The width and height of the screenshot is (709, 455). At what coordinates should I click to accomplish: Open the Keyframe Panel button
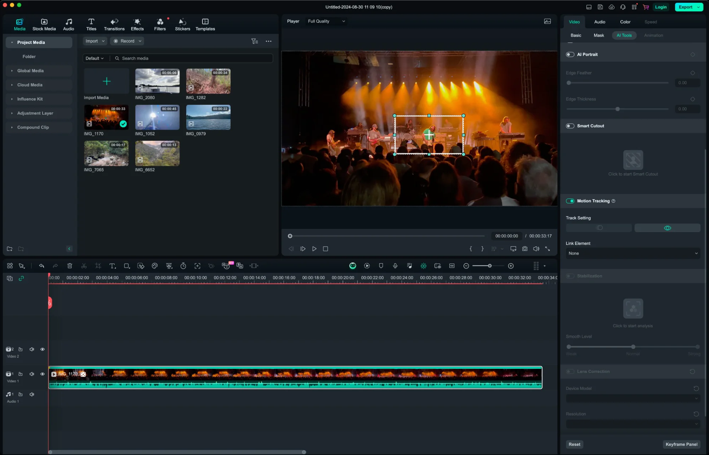click(681, 444)
